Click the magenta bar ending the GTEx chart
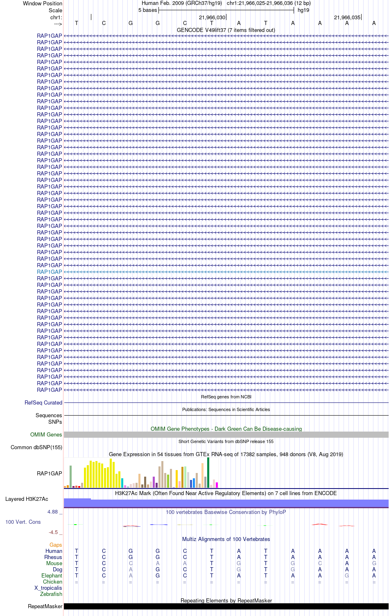This screenshot has height=616, width=389. [x=217, y=485]
